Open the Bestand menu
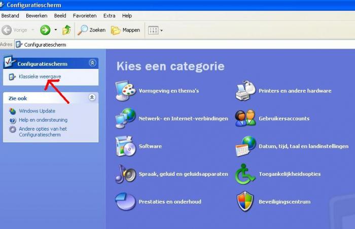355x229 pixels. (x=10, y=16)
